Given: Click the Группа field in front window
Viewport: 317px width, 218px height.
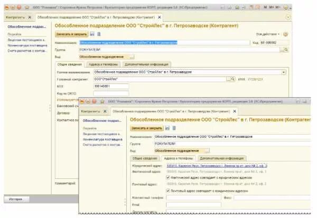Looking at the screenshot, I should point(232,144).
